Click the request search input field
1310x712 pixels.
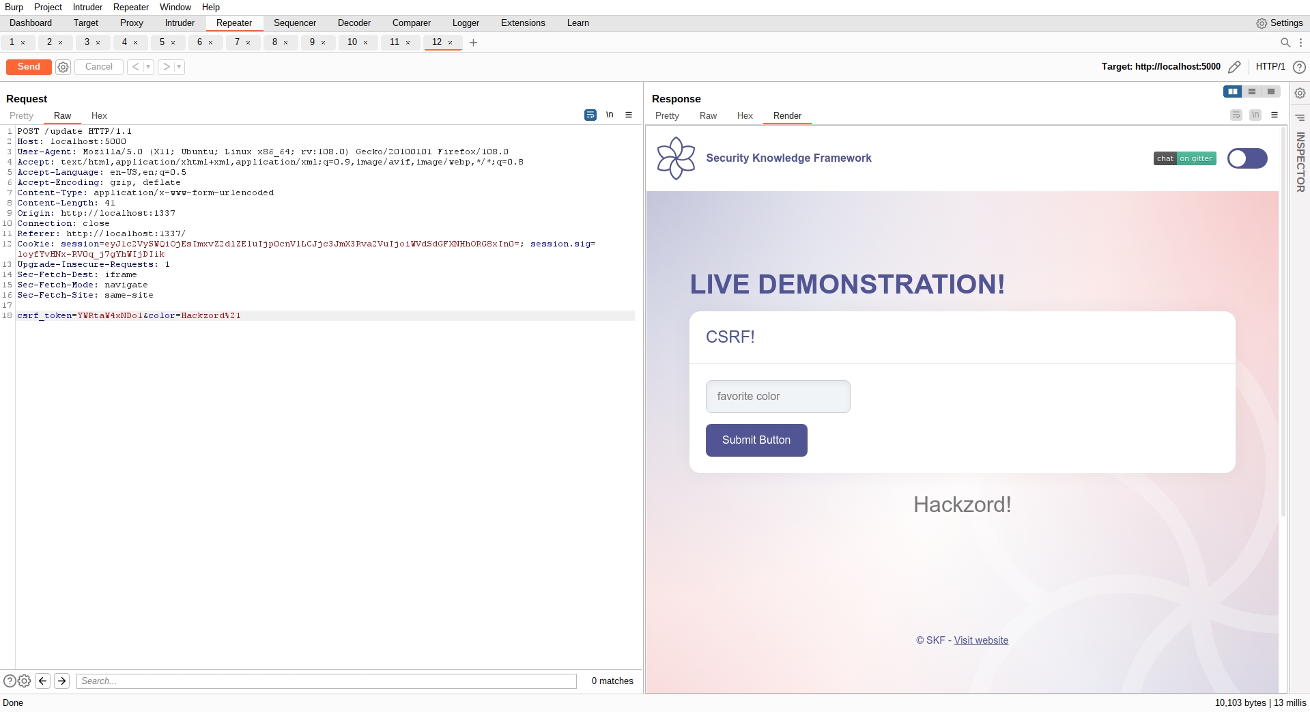[326, 681]
